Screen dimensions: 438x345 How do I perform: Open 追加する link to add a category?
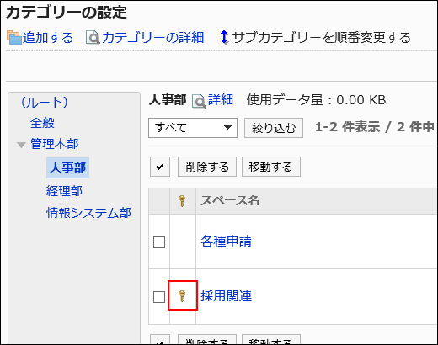pyautogui.click(x=48, y=38)
